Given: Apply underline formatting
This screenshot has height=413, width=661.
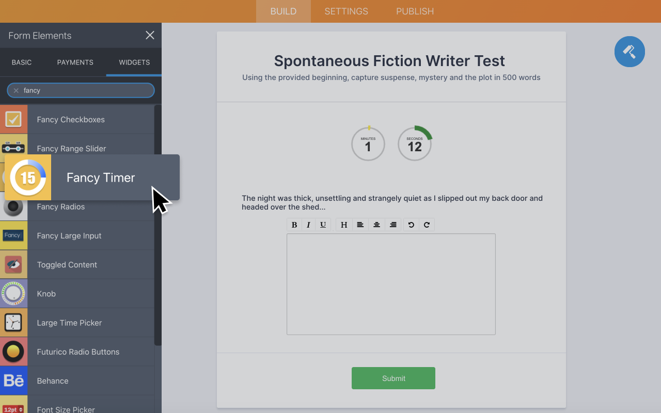Looking at the screenshot, I should pos(323,224).
